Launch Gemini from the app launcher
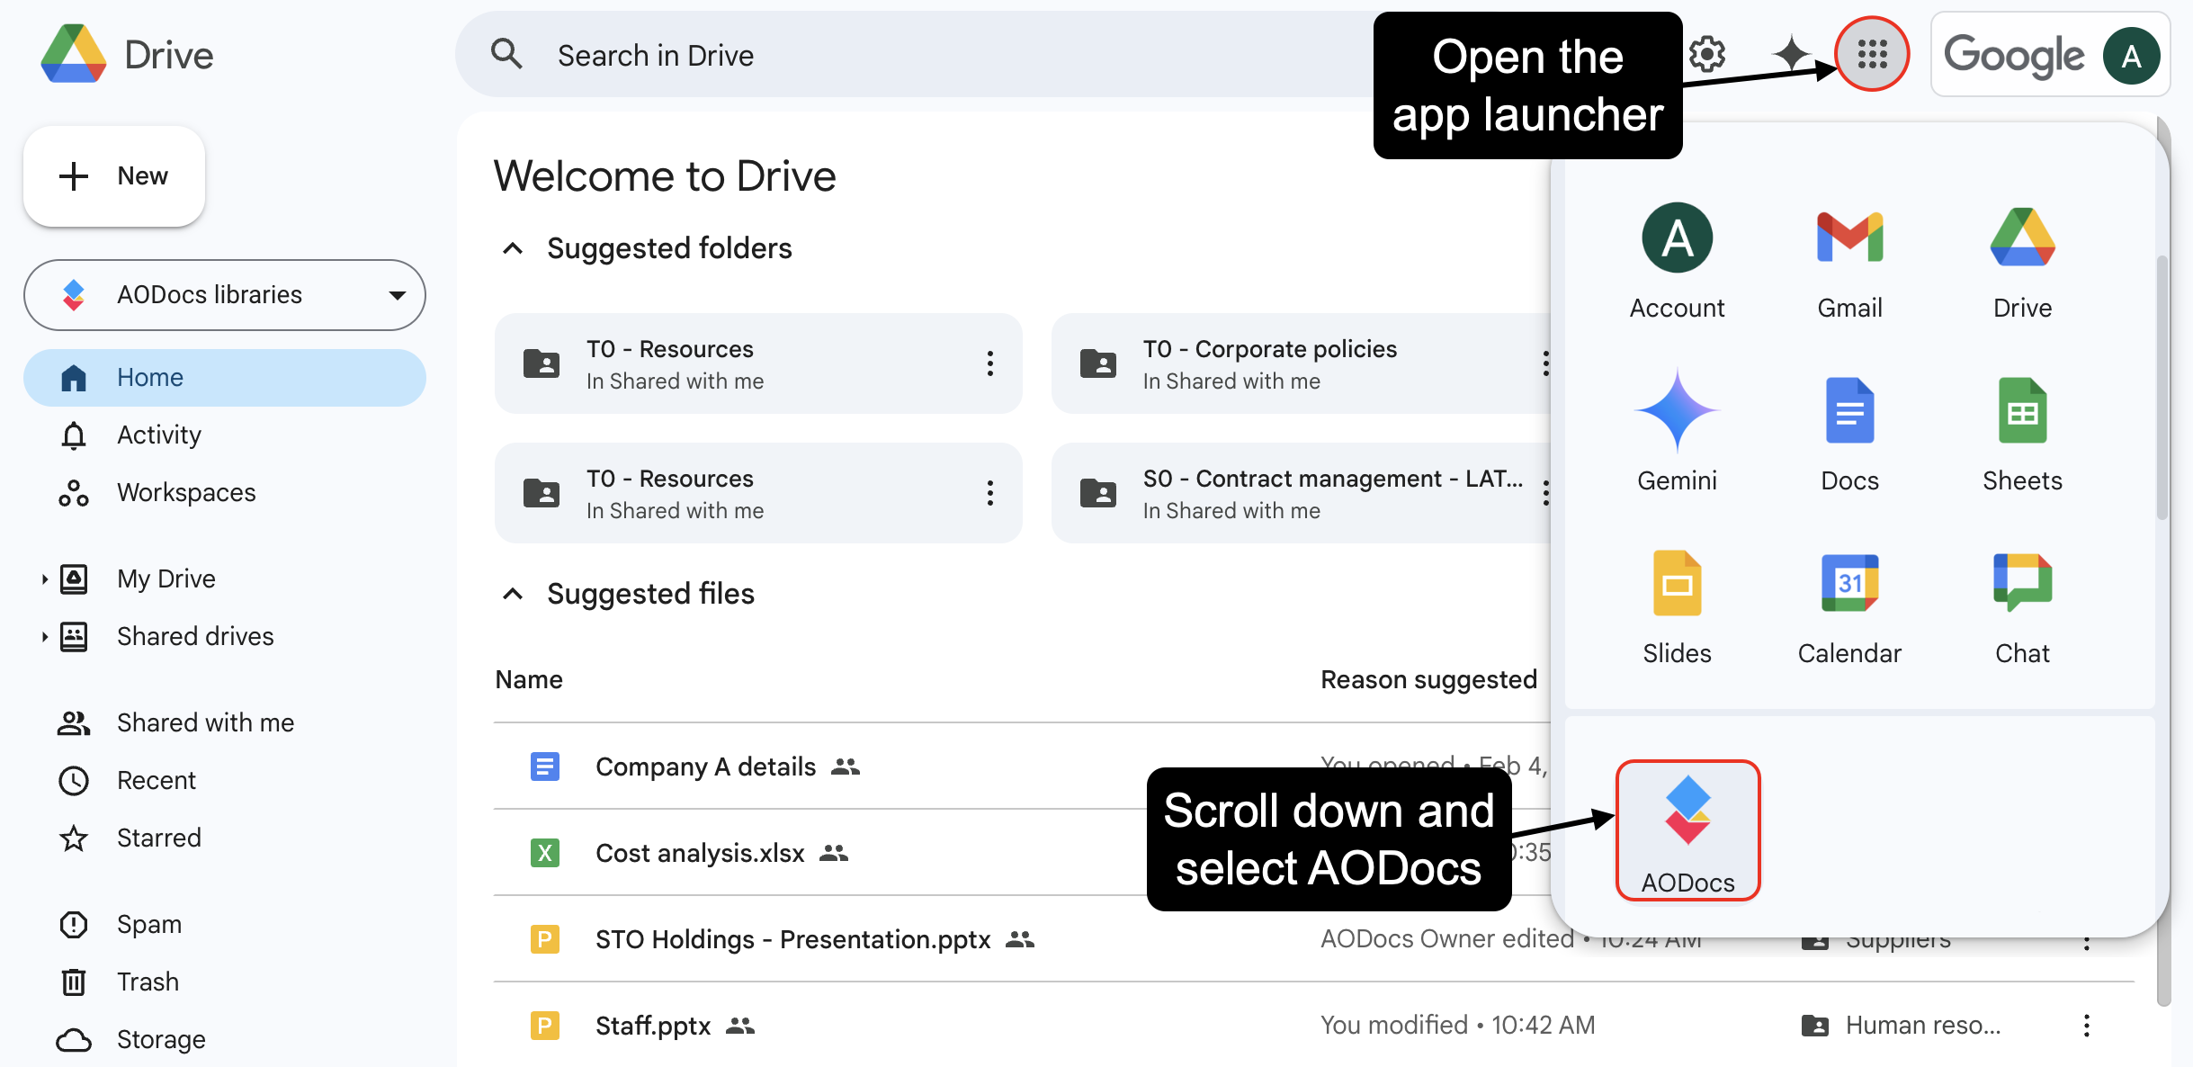The width and height of the screenshot is (2193, 1067). coord(1677,434)
